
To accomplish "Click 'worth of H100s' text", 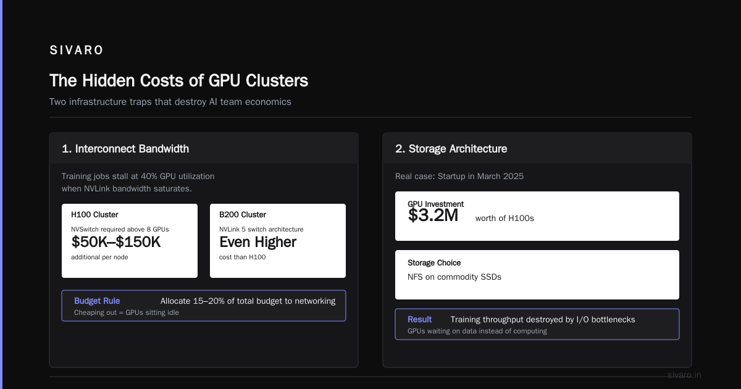I will coord(504,218).
